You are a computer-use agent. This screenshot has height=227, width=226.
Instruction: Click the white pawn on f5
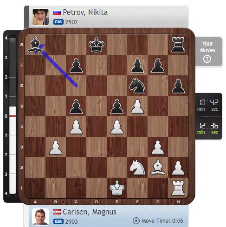137,107
